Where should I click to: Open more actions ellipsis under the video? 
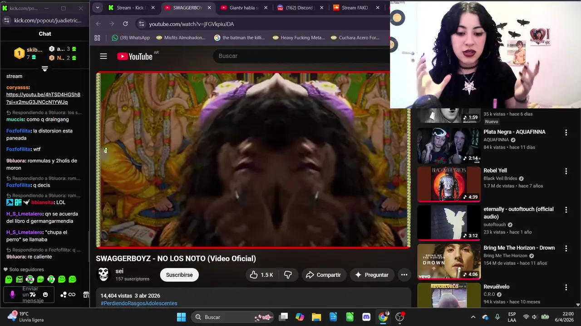(404, 275)
